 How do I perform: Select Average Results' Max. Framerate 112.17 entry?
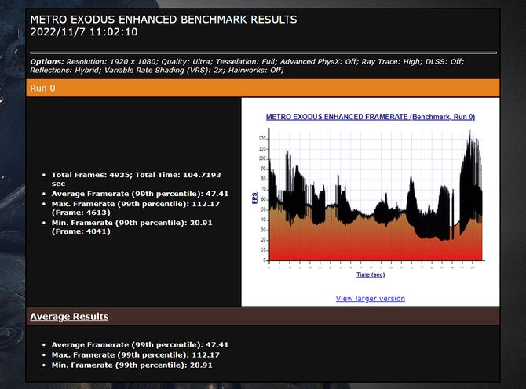pyautogui.click(x=136, y=354)
